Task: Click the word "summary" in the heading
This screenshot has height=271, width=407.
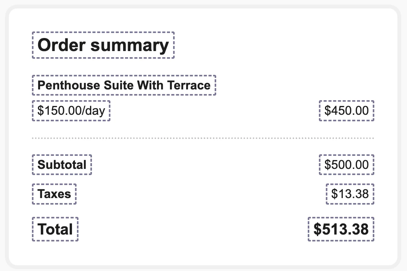Action: pyautogui.click(x=130, y=46)
